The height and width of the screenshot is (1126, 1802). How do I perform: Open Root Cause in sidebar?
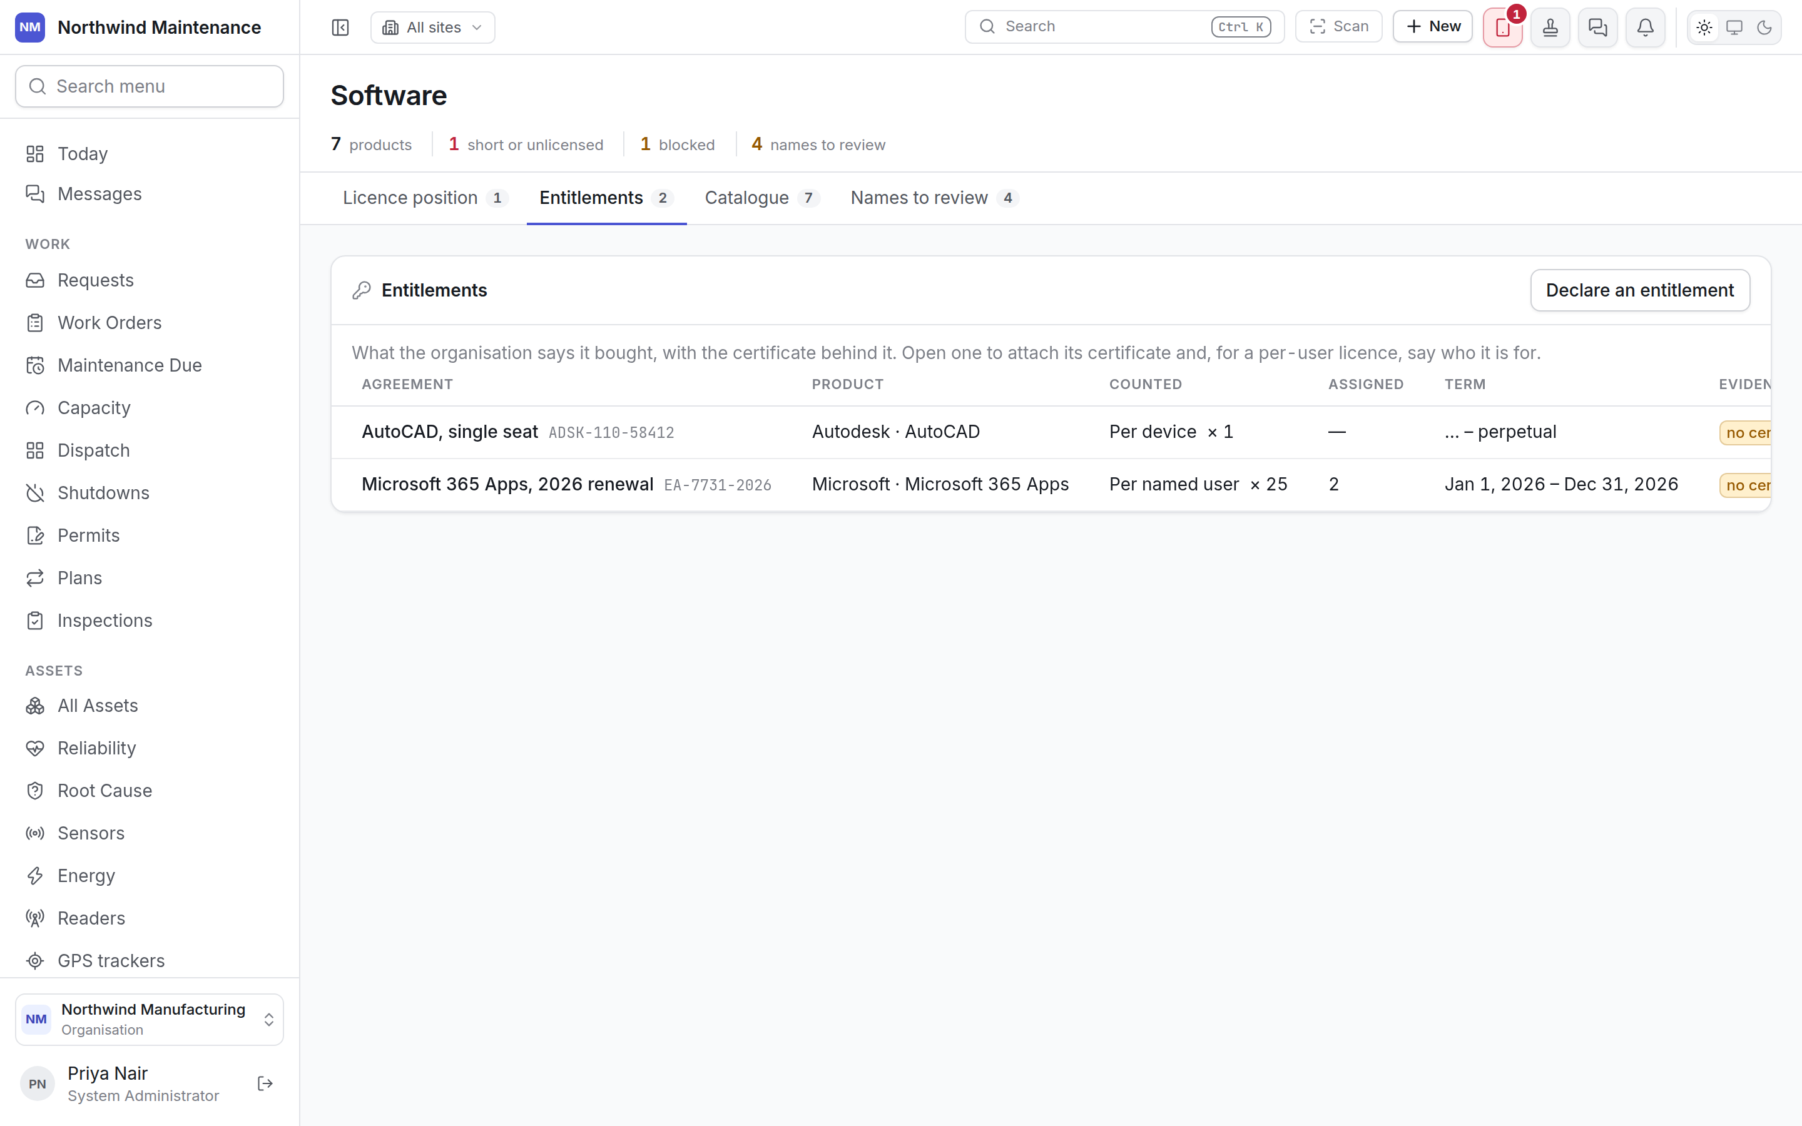click(x=150, y=790)
